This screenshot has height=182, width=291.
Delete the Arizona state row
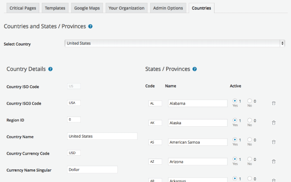click(x=274, y=161)
